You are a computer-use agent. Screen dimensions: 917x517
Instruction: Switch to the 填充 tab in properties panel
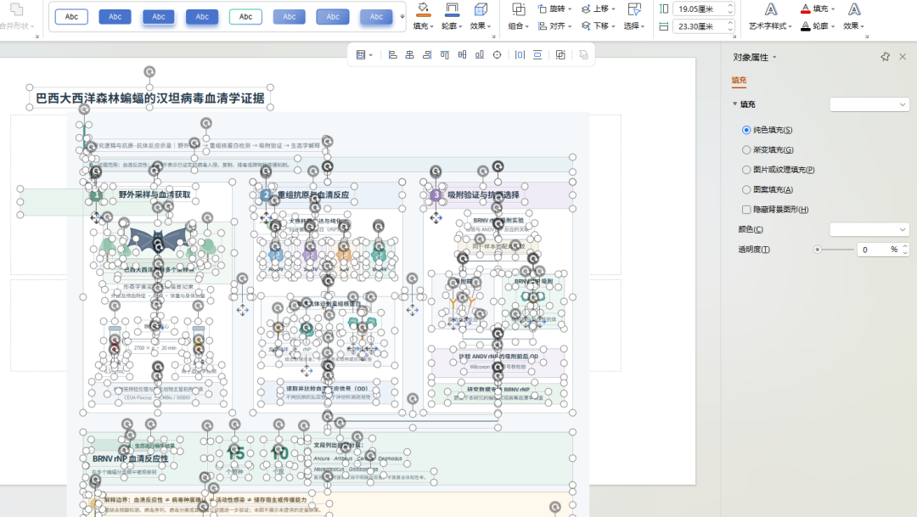coord(739,80)
